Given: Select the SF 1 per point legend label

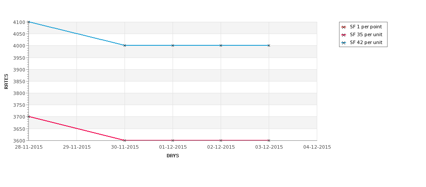Looking at the screenshot, I should point(366,27).
